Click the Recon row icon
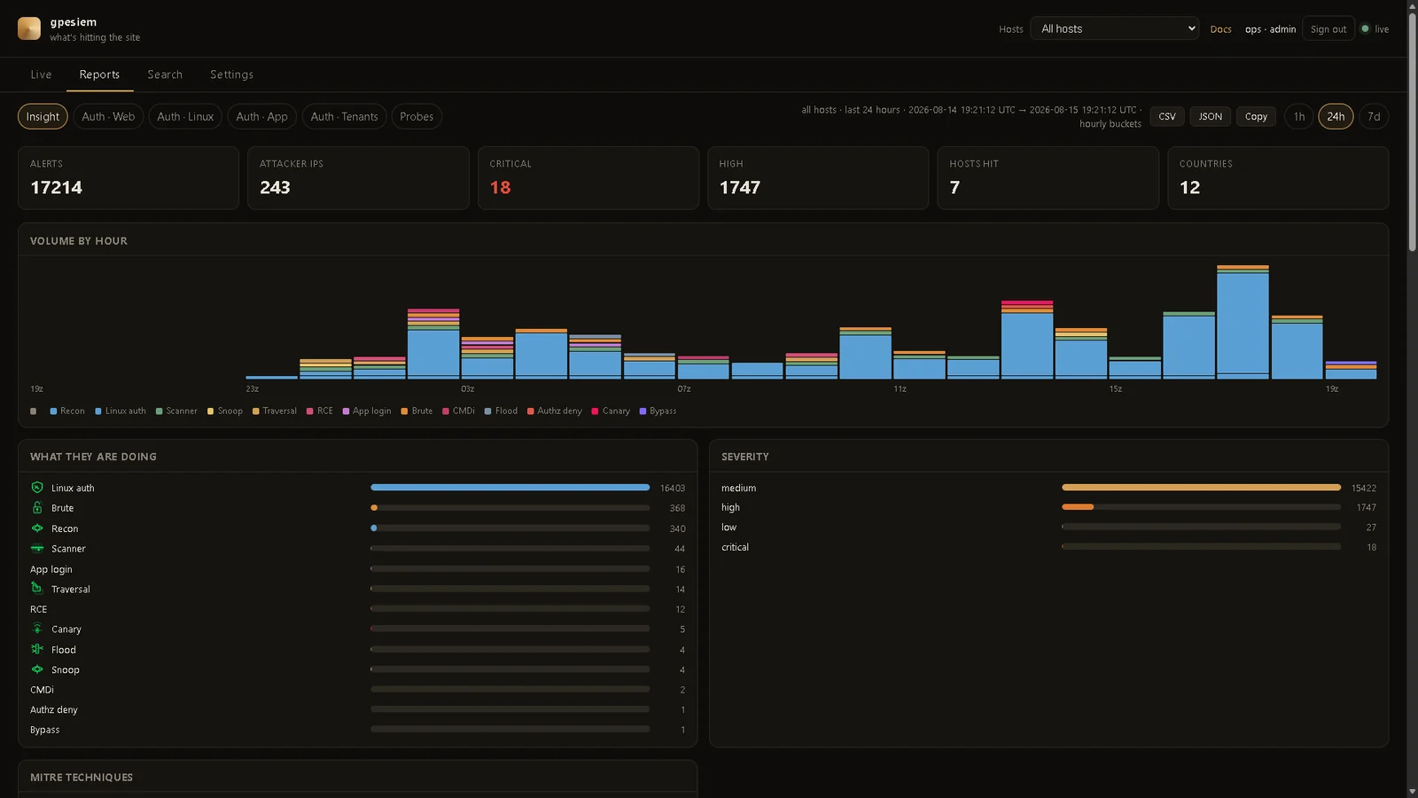The height and width of the screenshot is (798, 1418). coord(37,528)
